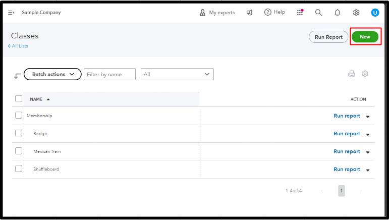Open the notifications bell
Image resolution: width=389 pixels, height=220 pixels.
click(338, 13)
